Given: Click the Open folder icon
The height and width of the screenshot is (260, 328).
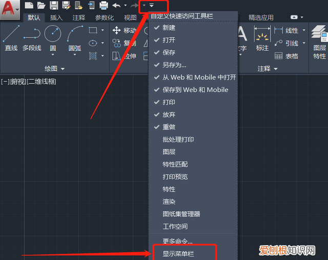Looking at the screenshot, I should pyautogui.click(x=41, y=5).
